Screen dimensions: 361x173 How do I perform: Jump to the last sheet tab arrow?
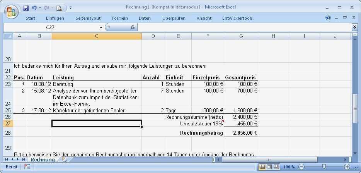tap(23, 159)
